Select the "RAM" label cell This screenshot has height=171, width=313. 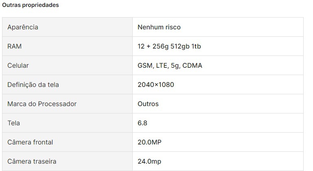point(14,46)
